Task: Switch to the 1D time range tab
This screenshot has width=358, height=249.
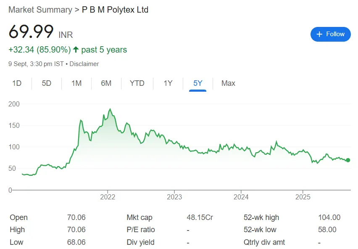Action: pyautogui.click(x=17, y=83)
